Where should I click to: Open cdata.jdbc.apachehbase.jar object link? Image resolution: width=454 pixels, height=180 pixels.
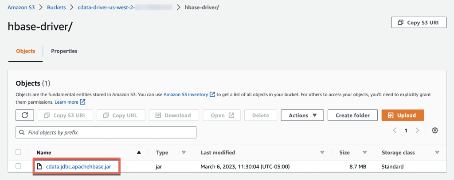pyautogui.click(x=78, y=166)
